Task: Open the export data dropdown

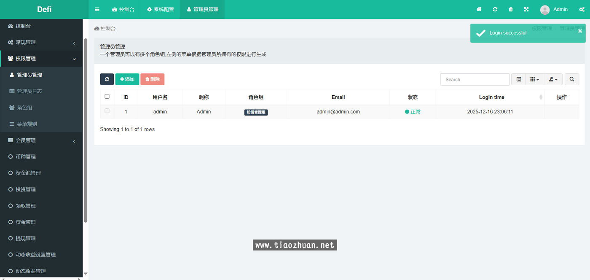Action: coord(553,79)
